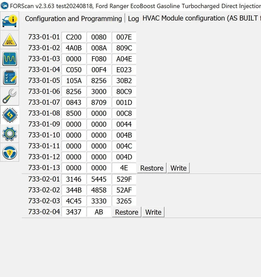Edit field 0080 in row 733-01-01
The height and width of the screenshot is (277, 261).
(x=99, y=37)
